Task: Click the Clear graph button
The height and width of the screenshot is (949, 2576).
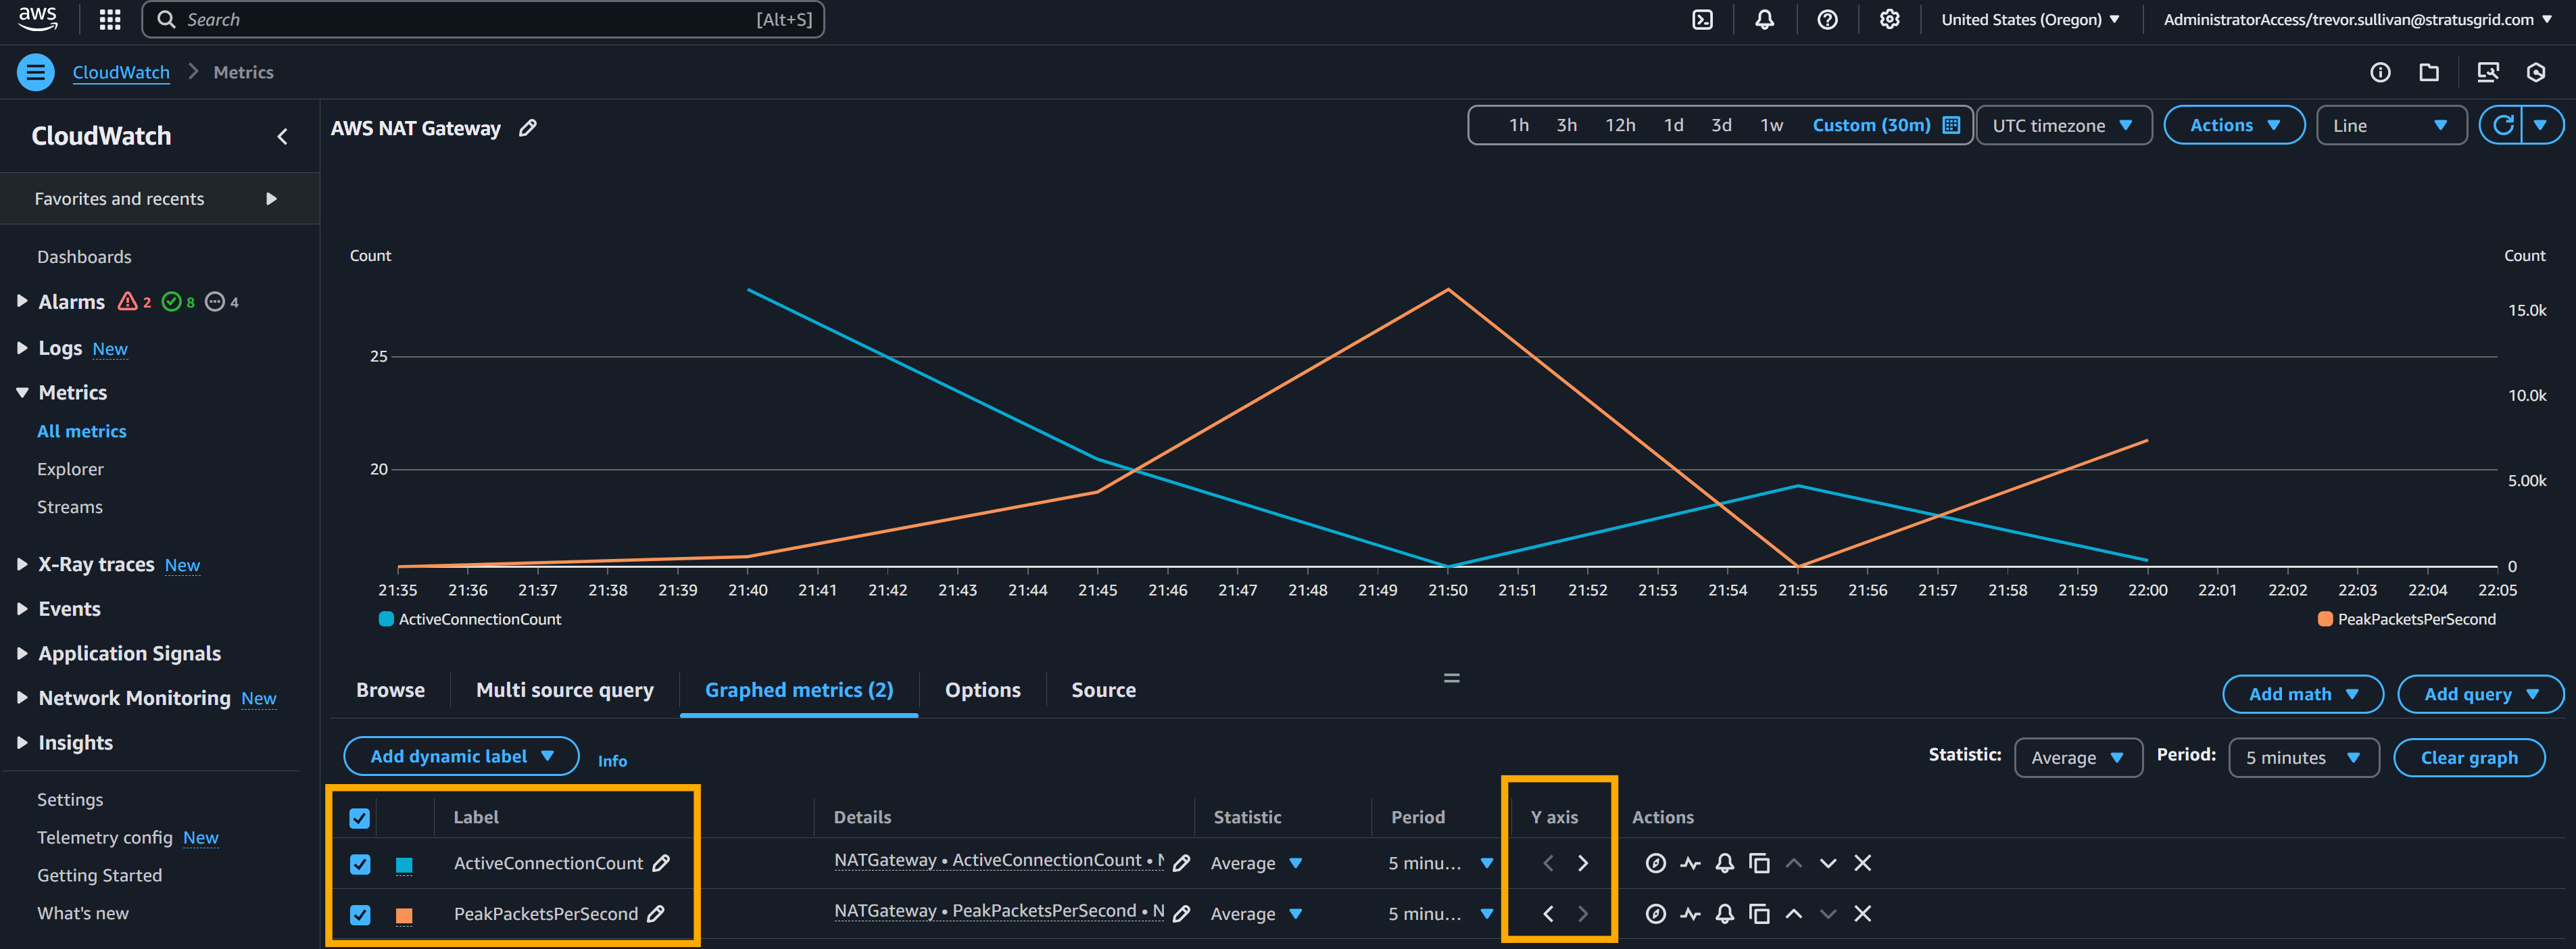Action: [x=2468, y=757]
